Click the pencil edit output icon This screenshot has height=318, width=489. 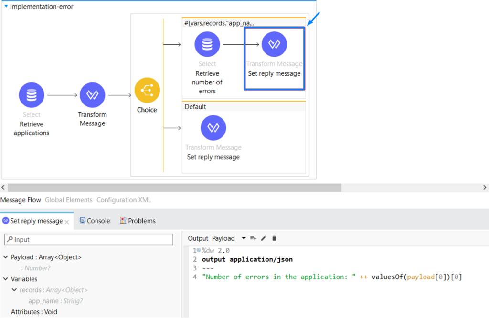click(264, 238)
